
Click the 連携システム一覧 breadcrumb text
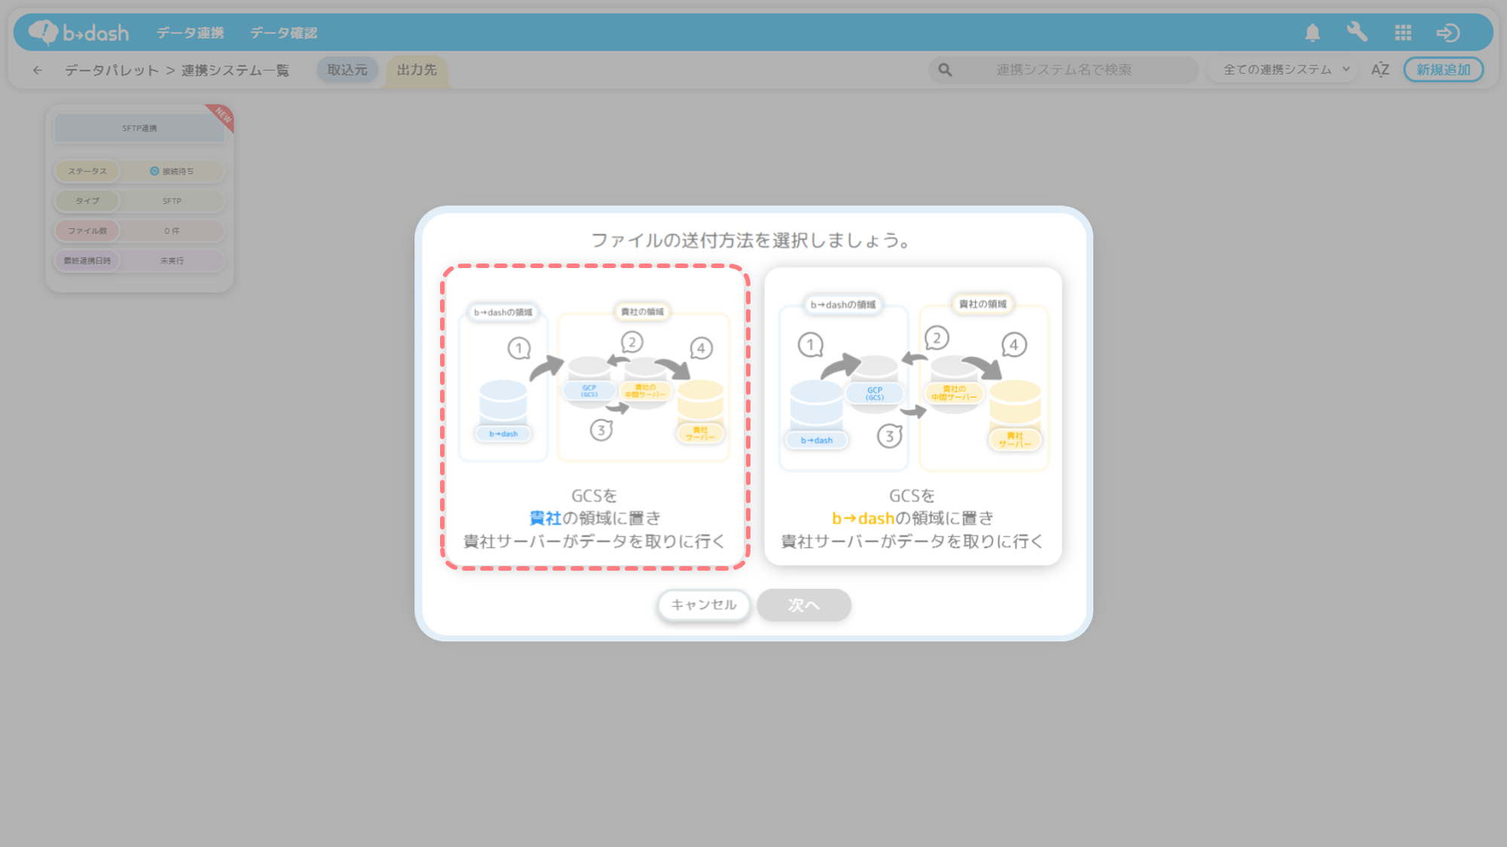235,70
